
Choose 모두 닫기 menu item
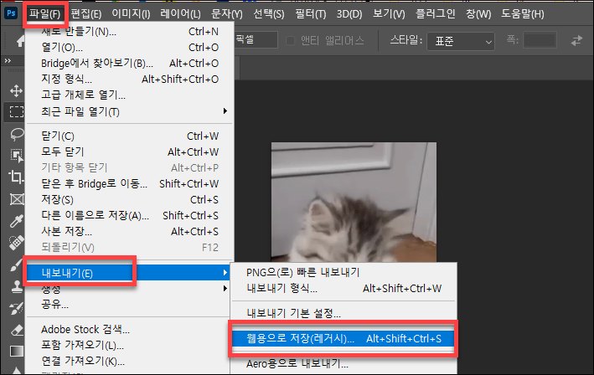point(130,152)
